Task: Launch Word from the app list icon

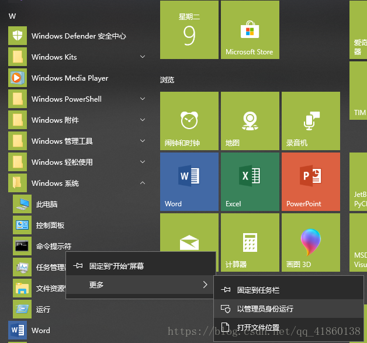Action: [18, 330]
